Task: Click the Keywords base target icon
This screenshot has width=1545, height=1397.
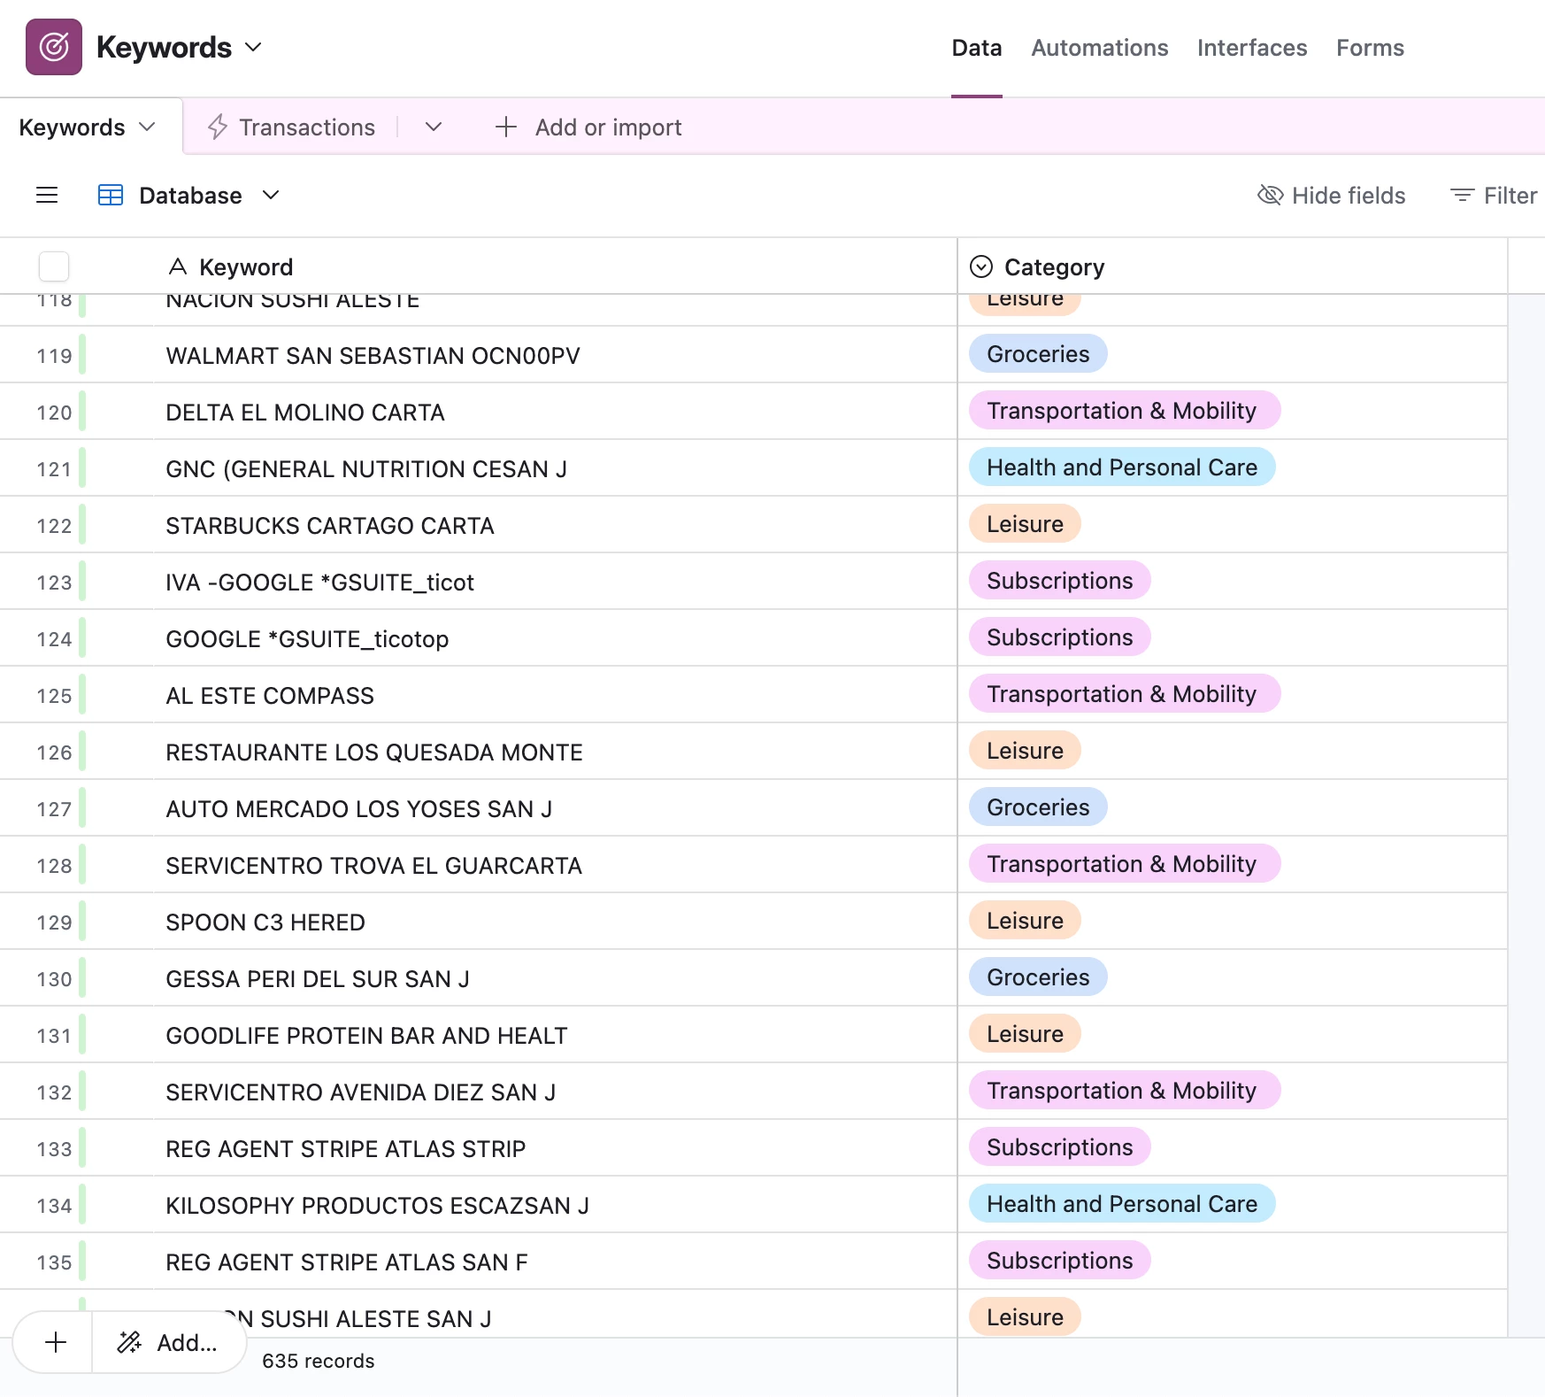Action: (x=54, y=47)
